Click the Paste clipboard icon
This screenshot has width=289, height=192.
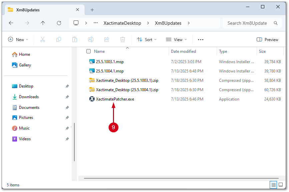[75, 39]
